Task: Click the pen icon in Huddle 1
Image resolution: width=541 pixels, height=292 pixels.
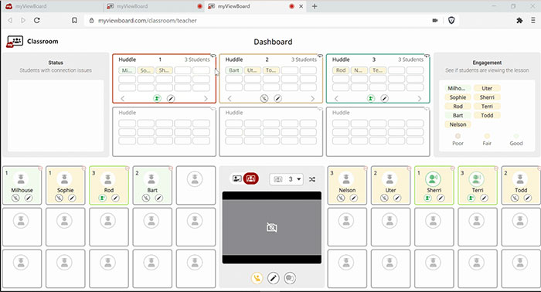Action: click(171, 99)
